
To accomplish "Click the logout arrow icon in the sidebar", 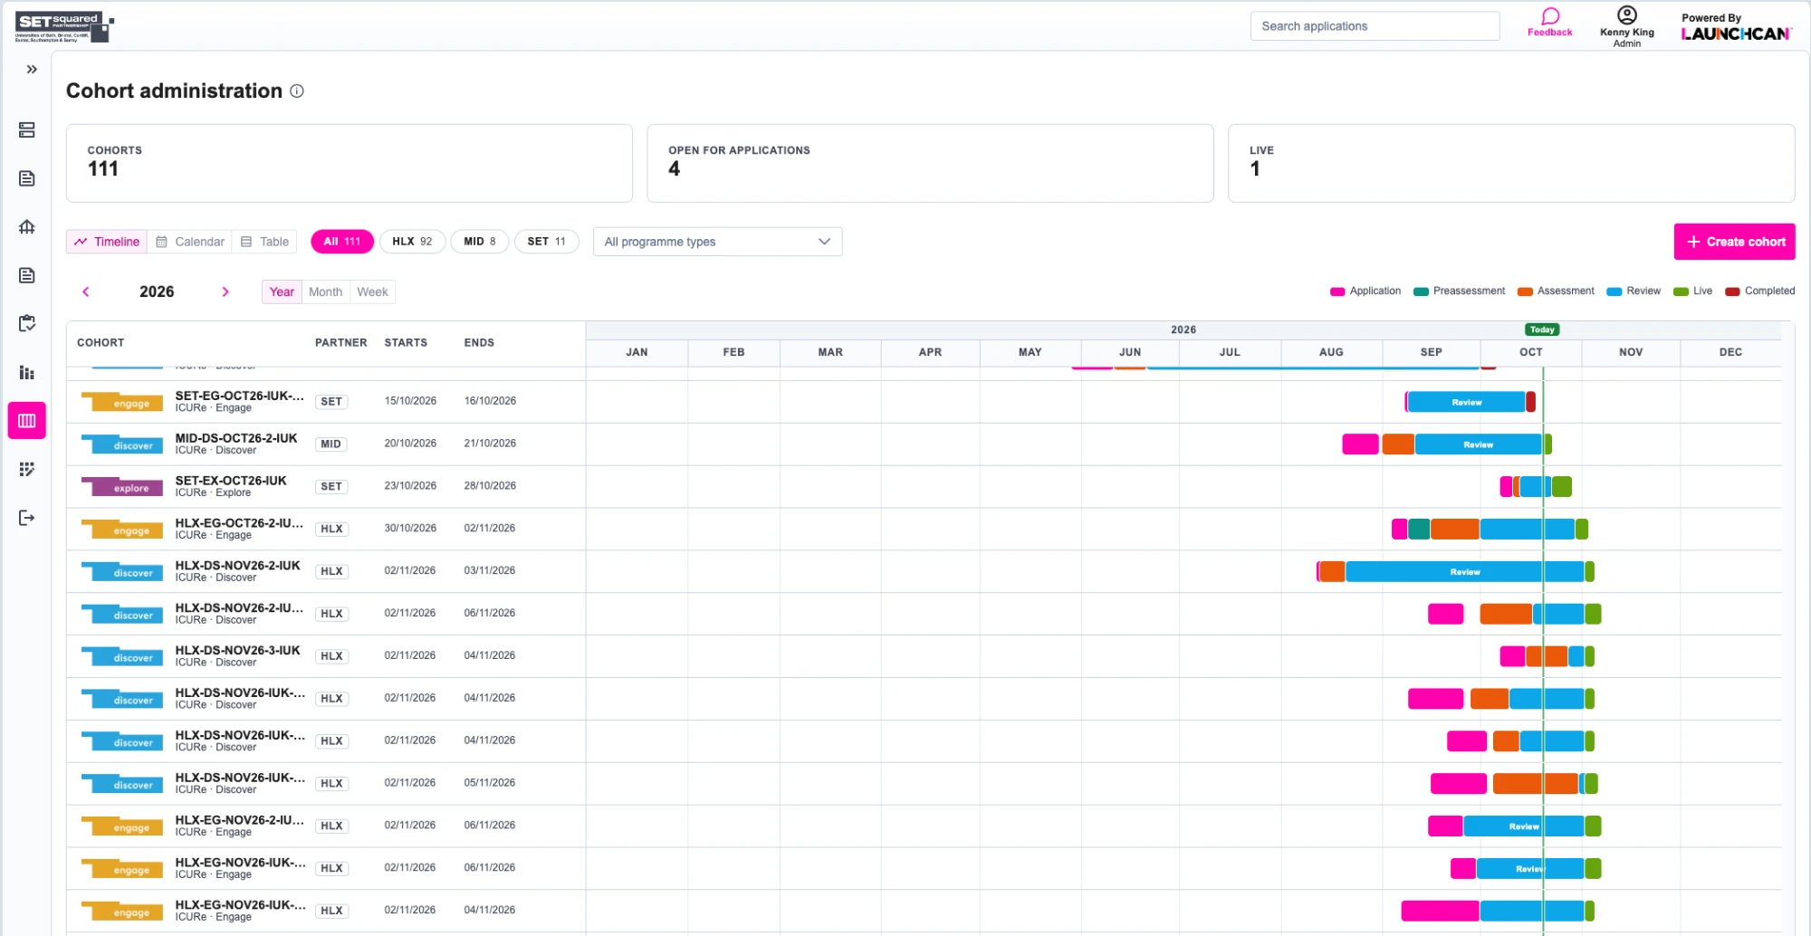I will [27, 518].
